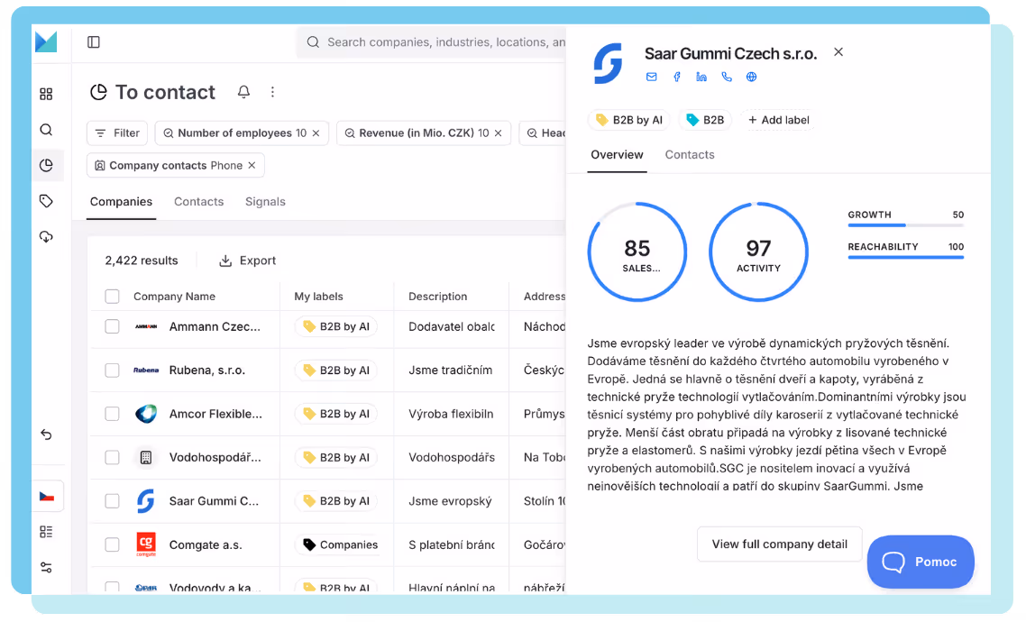
Task: Click the search companies input field
Action: 432,41
